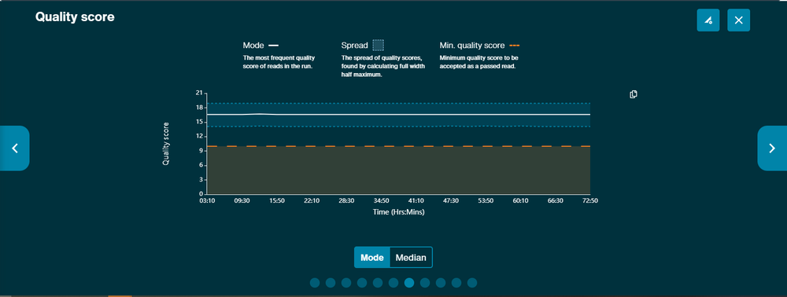Image resolution: width=787 pixels, height=297 pixels.
Task: Select the eighth pagination dot
Action: pyautogui.click(x=425, y=283)
